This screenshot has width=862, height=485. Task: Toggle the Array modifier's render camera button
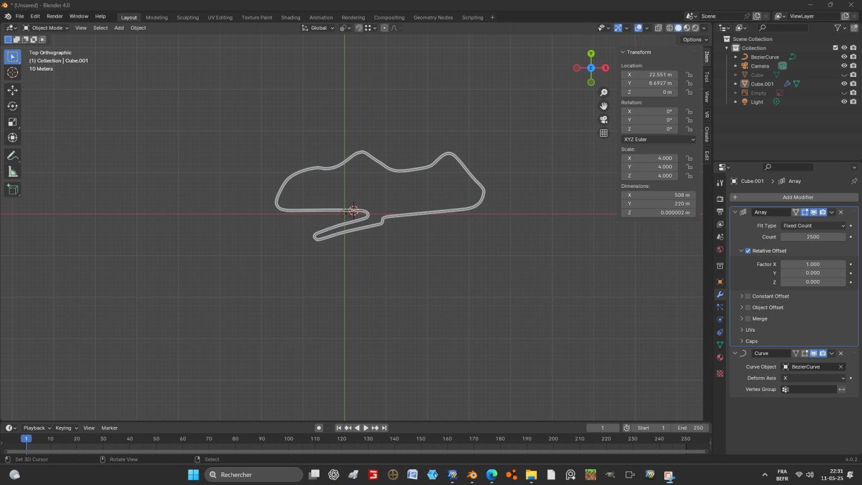tap(822, 212)
